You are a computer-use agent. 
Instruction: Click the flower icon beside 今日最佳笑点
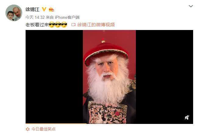coord(28,129)
